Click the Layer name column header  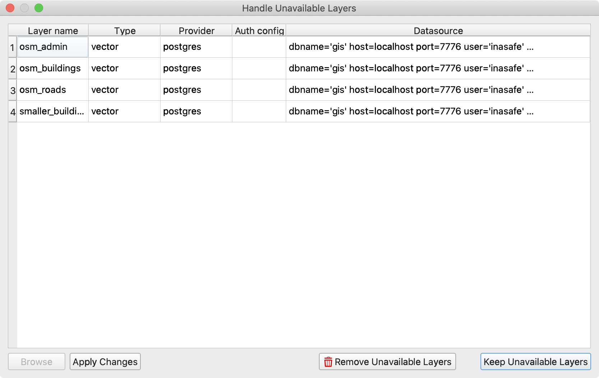click(53, 31)
